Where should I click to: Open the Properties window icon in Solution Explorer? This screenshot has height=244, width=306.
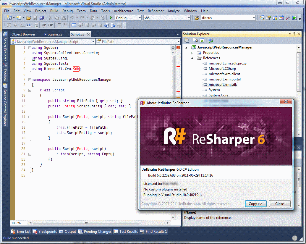[x=187, y=40]
